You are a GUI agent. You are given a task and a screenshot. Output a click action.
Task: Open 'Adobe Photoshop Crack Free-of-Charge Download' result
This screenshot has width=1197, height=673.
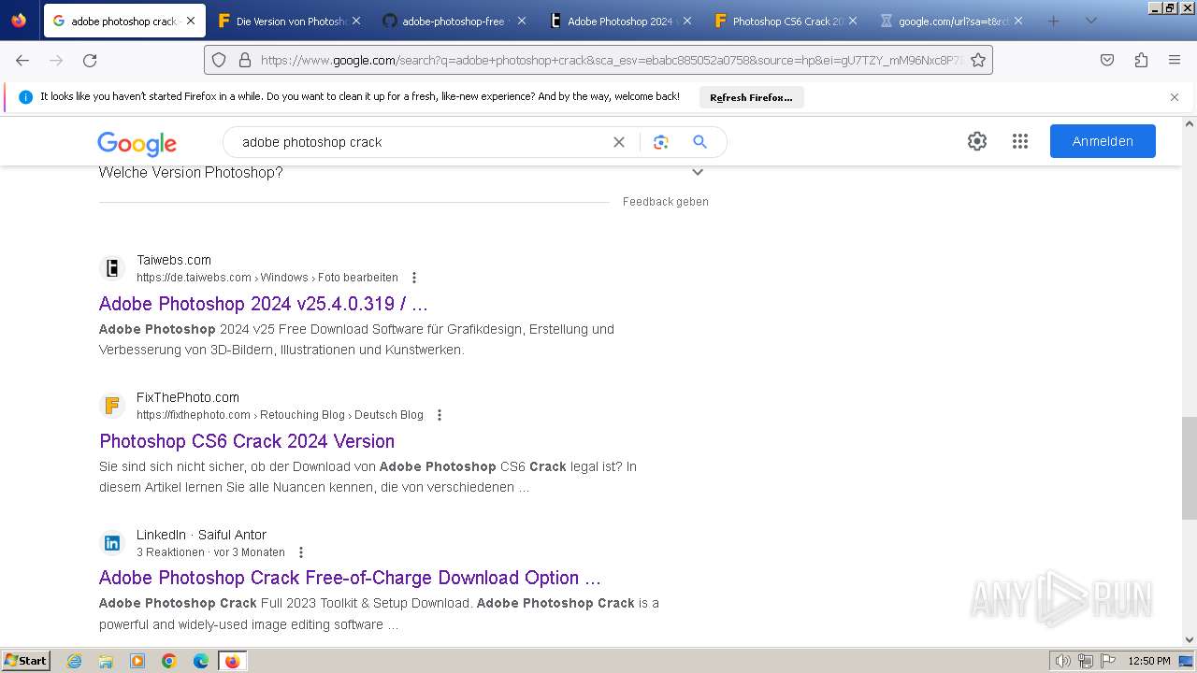point(350,578)
